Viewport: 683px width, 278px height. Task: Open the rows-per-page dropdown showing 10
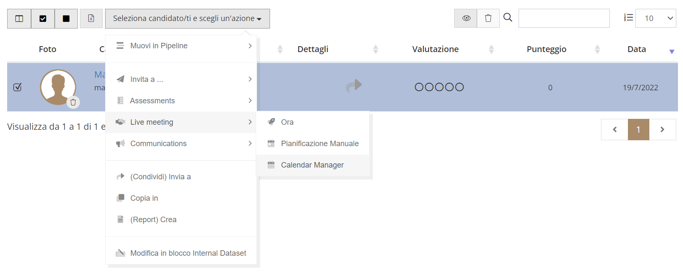(656, 18)
